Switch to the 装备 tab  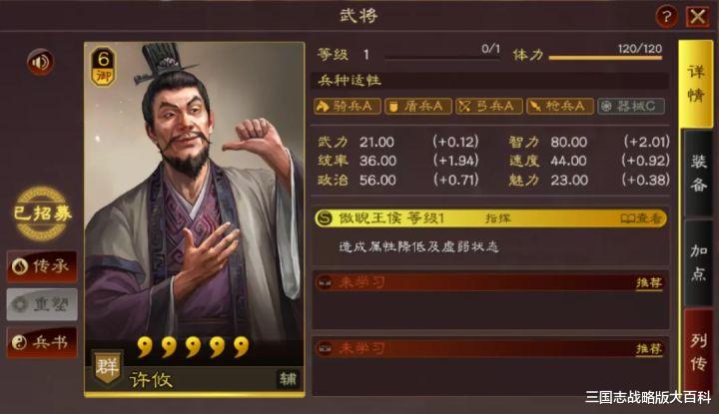tap(698, 173)
